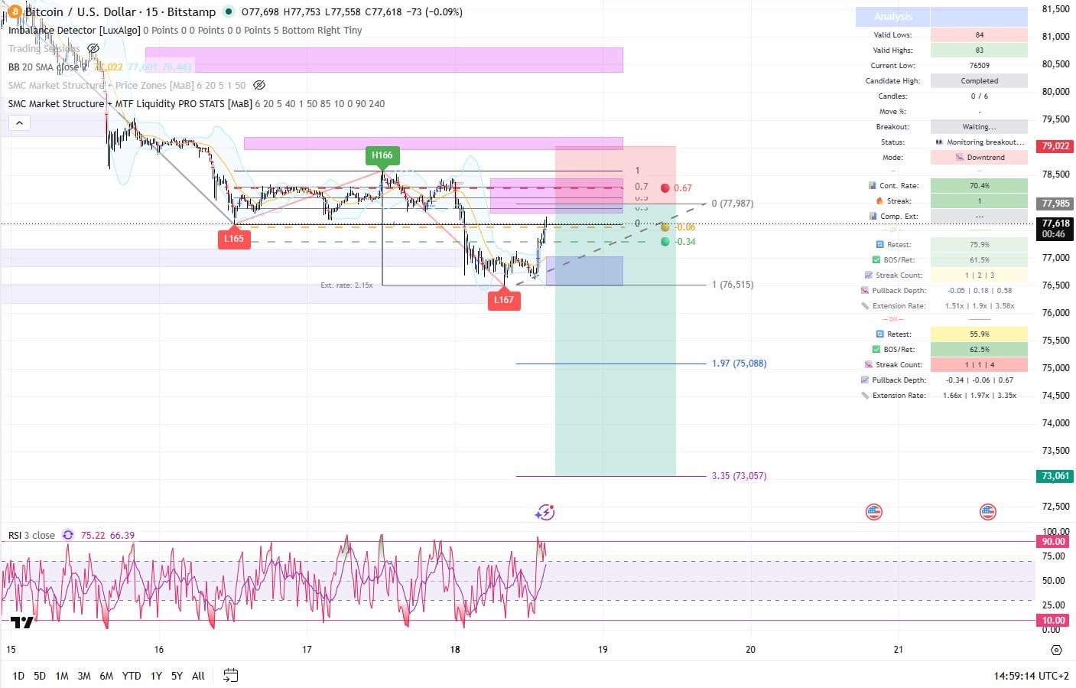Click the gray 77,985 price axis tag
Image resolution: width=1076 pixels, height=688 pixels.
(1055, 203)
